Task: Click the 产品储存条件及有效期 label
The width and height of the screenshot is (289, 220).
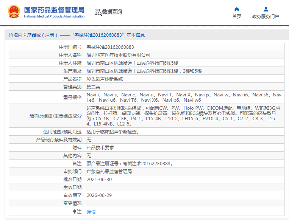Action: tap(59, 140)
